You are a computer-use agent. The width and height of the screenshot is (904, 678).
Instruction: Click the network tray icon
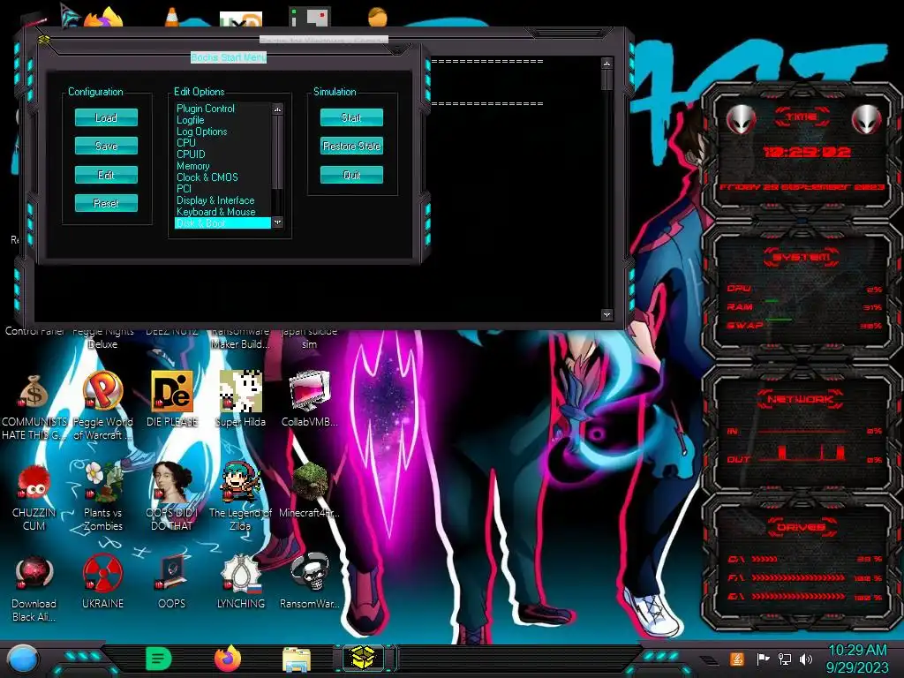tap(784, 659)
